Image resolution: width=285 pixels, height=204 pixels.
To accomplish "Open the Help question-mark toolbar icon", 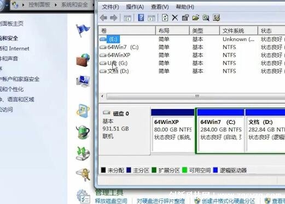I will [141, 18].
